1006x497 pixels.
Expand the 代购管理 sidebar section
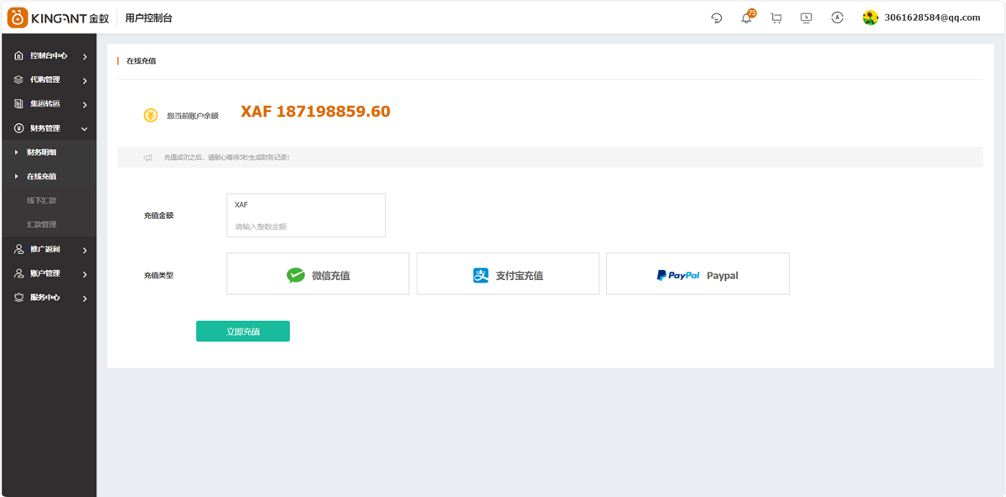[49, 80]
